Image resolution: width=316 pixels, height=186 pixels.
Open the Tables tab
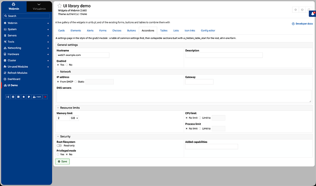164,31
